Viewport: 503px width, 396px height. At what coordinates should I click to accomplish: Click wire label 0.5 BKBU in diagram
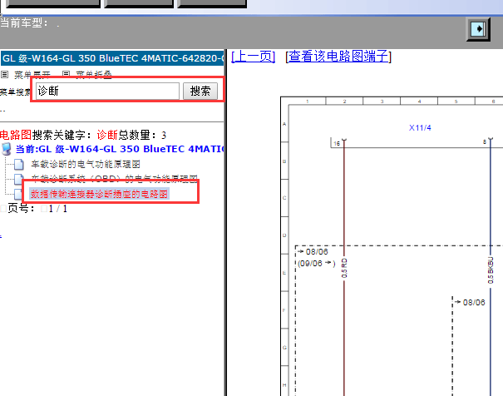point(491,270)
